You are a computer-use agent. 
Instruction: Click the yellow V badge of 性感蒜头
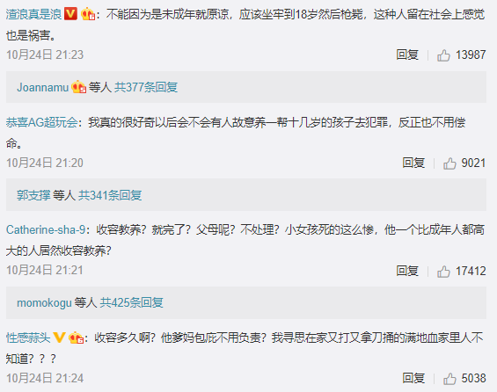(59, 338)
